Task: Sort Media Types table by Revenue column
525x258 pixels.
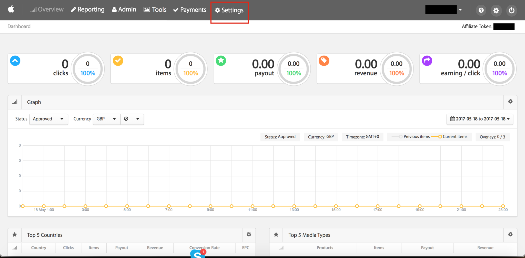Action: 485,248
